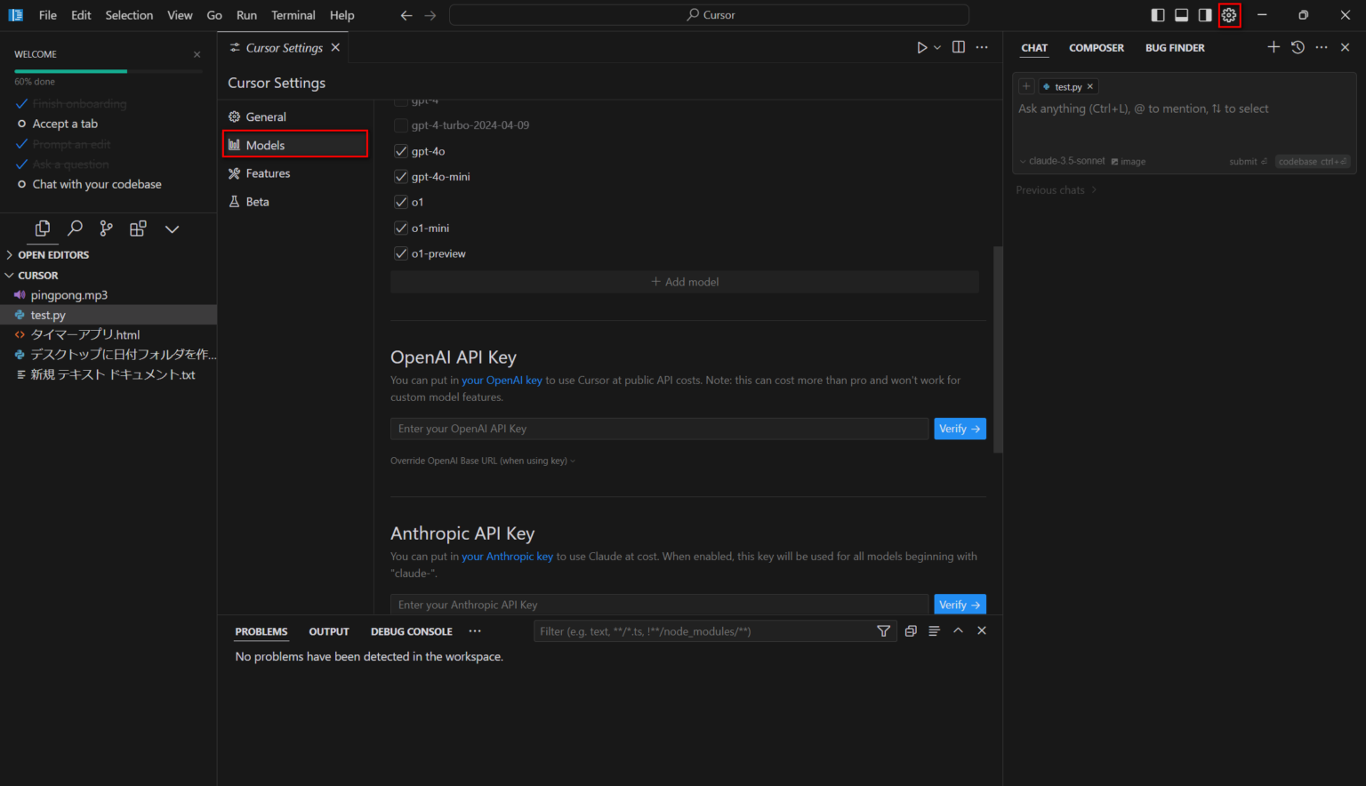The height and width of the screenshot is (786, 1366).
Task: Follow the 'your Anthropic key' link
Action: [x=507, y=557]
